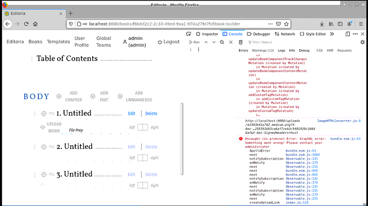Screen dimensions: 368x206
Task: Toggle left/right alignment box for chapter 3
Action: point(142,185)
